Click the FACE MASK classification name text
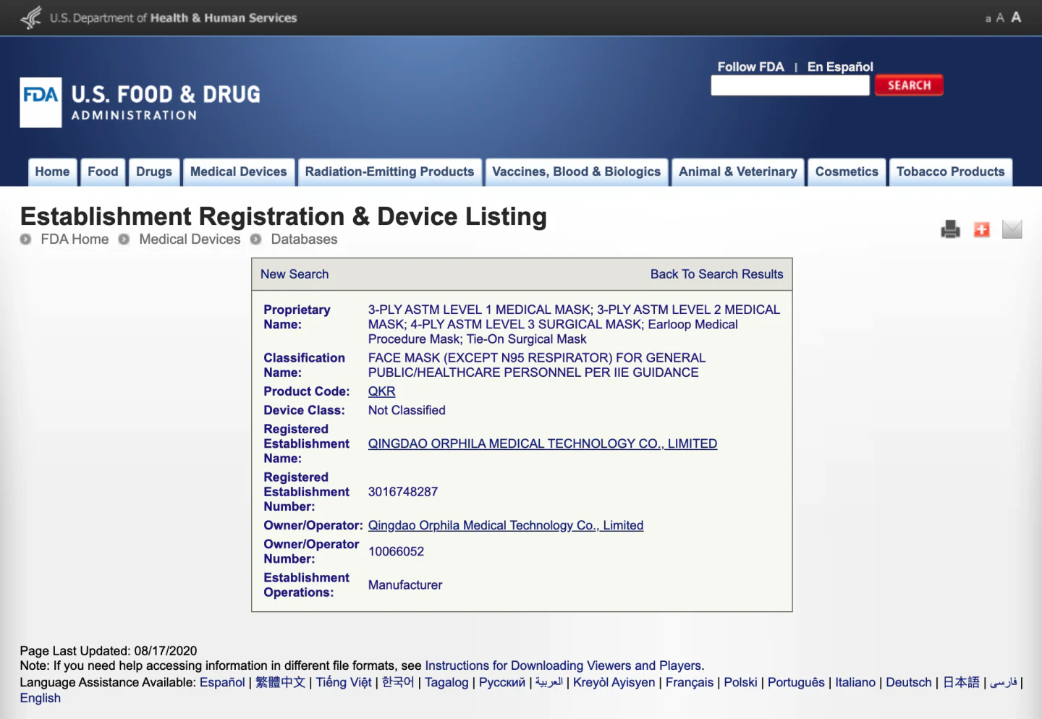Screen dimensions: 1042x719 point(537,365)
